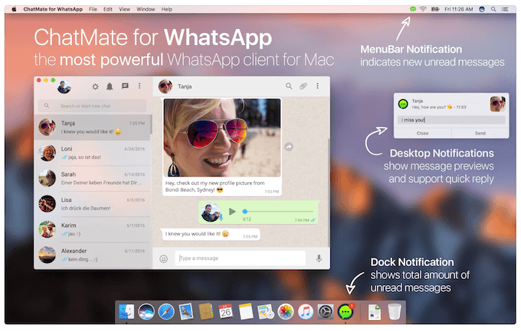Open the File menu

pos(93,9)
